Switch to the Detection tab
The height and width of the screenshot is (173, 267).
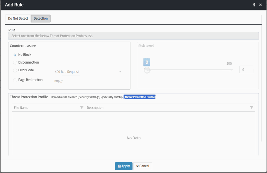41,18
